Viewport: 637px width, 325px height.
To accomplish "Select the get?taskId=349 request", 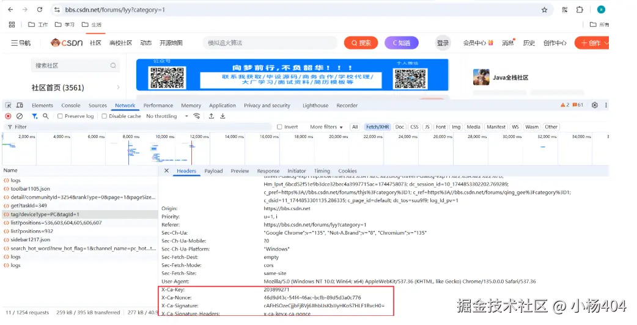I will (29, 206).
